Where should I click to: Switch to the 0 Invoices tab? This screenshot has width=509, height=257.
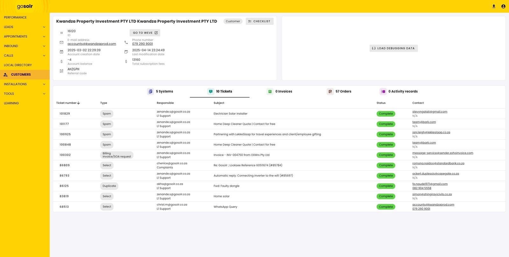tap(280, 91)
